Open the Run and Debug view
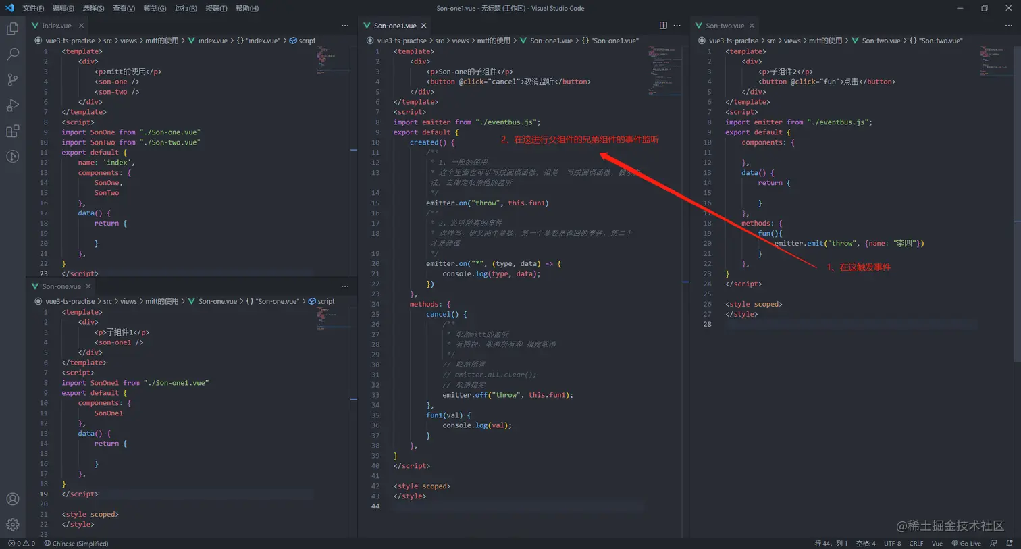The image size is (1021, 549). click(12, 105)
